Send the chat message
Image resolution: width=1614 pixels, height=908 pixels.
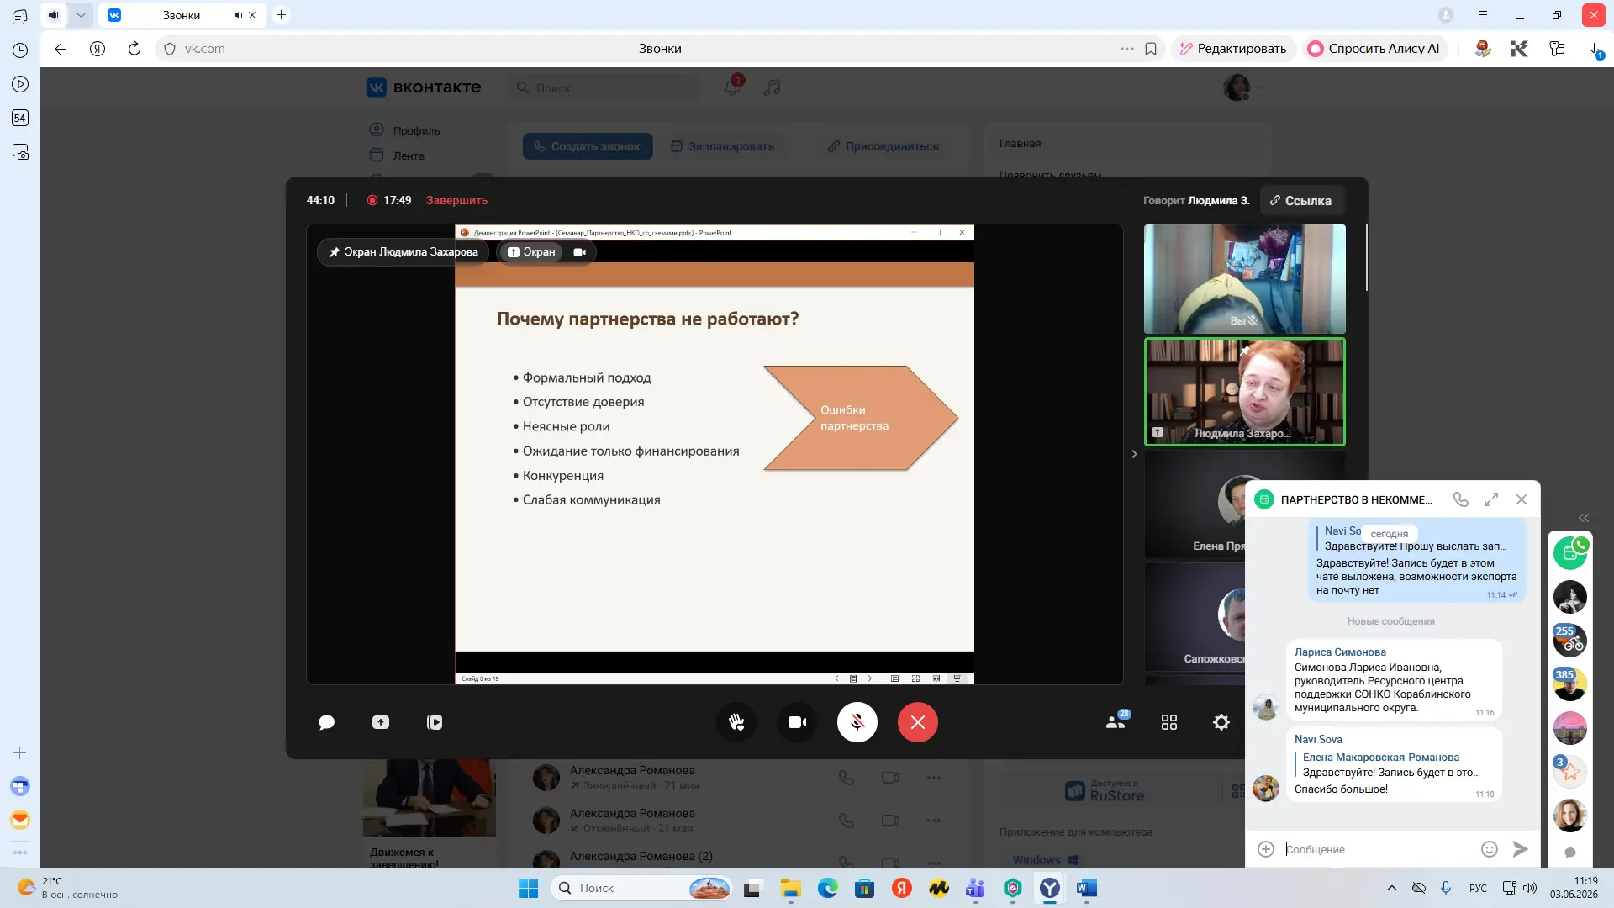pyautogui.click(x=1520, y=849)
